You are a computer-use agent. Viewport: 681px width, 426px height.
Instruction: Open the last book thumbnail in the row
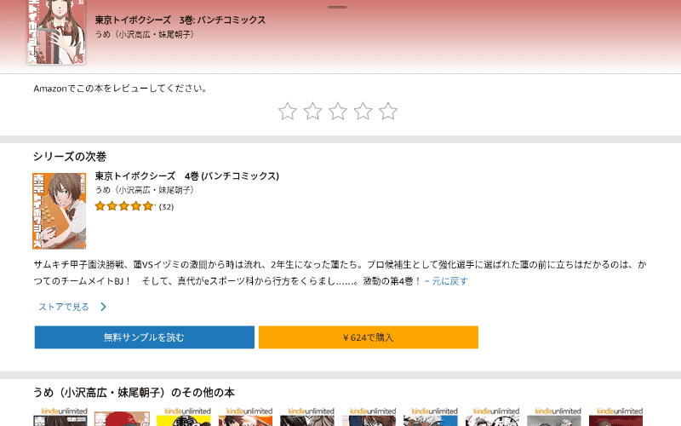click(615, 417)
